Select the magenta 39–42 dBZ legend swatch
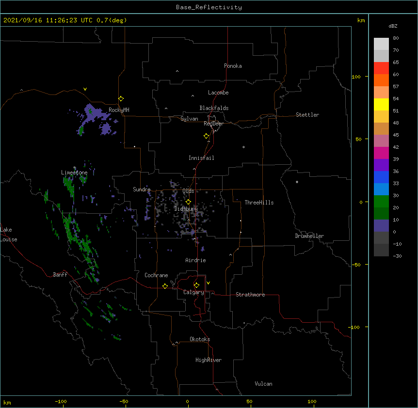 [381, 153]
